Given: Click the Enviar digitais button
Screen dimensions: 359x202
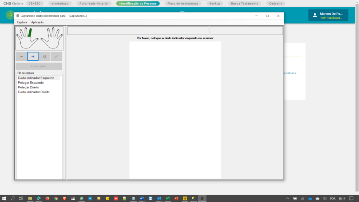Looking at the screenshot, I should pyautogui.click(x=39, y=66).
